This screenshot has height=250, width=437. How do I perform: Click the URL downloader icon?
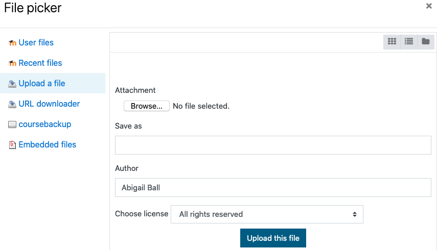click(x=13, y=104)
